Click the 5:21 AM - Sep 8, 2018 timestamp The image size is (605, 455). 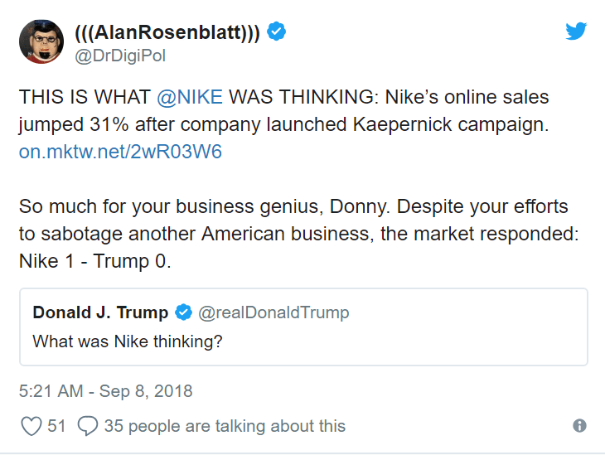point(105,390)
